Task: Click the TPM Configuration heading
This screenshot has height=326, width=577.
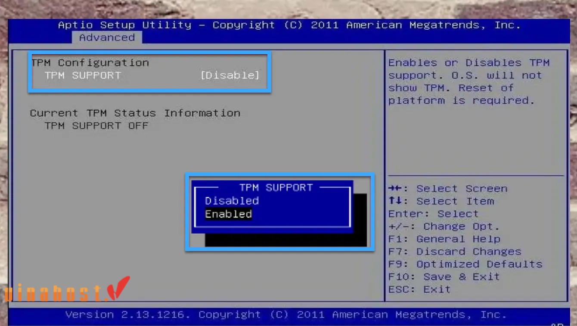Action: [90, 62]
